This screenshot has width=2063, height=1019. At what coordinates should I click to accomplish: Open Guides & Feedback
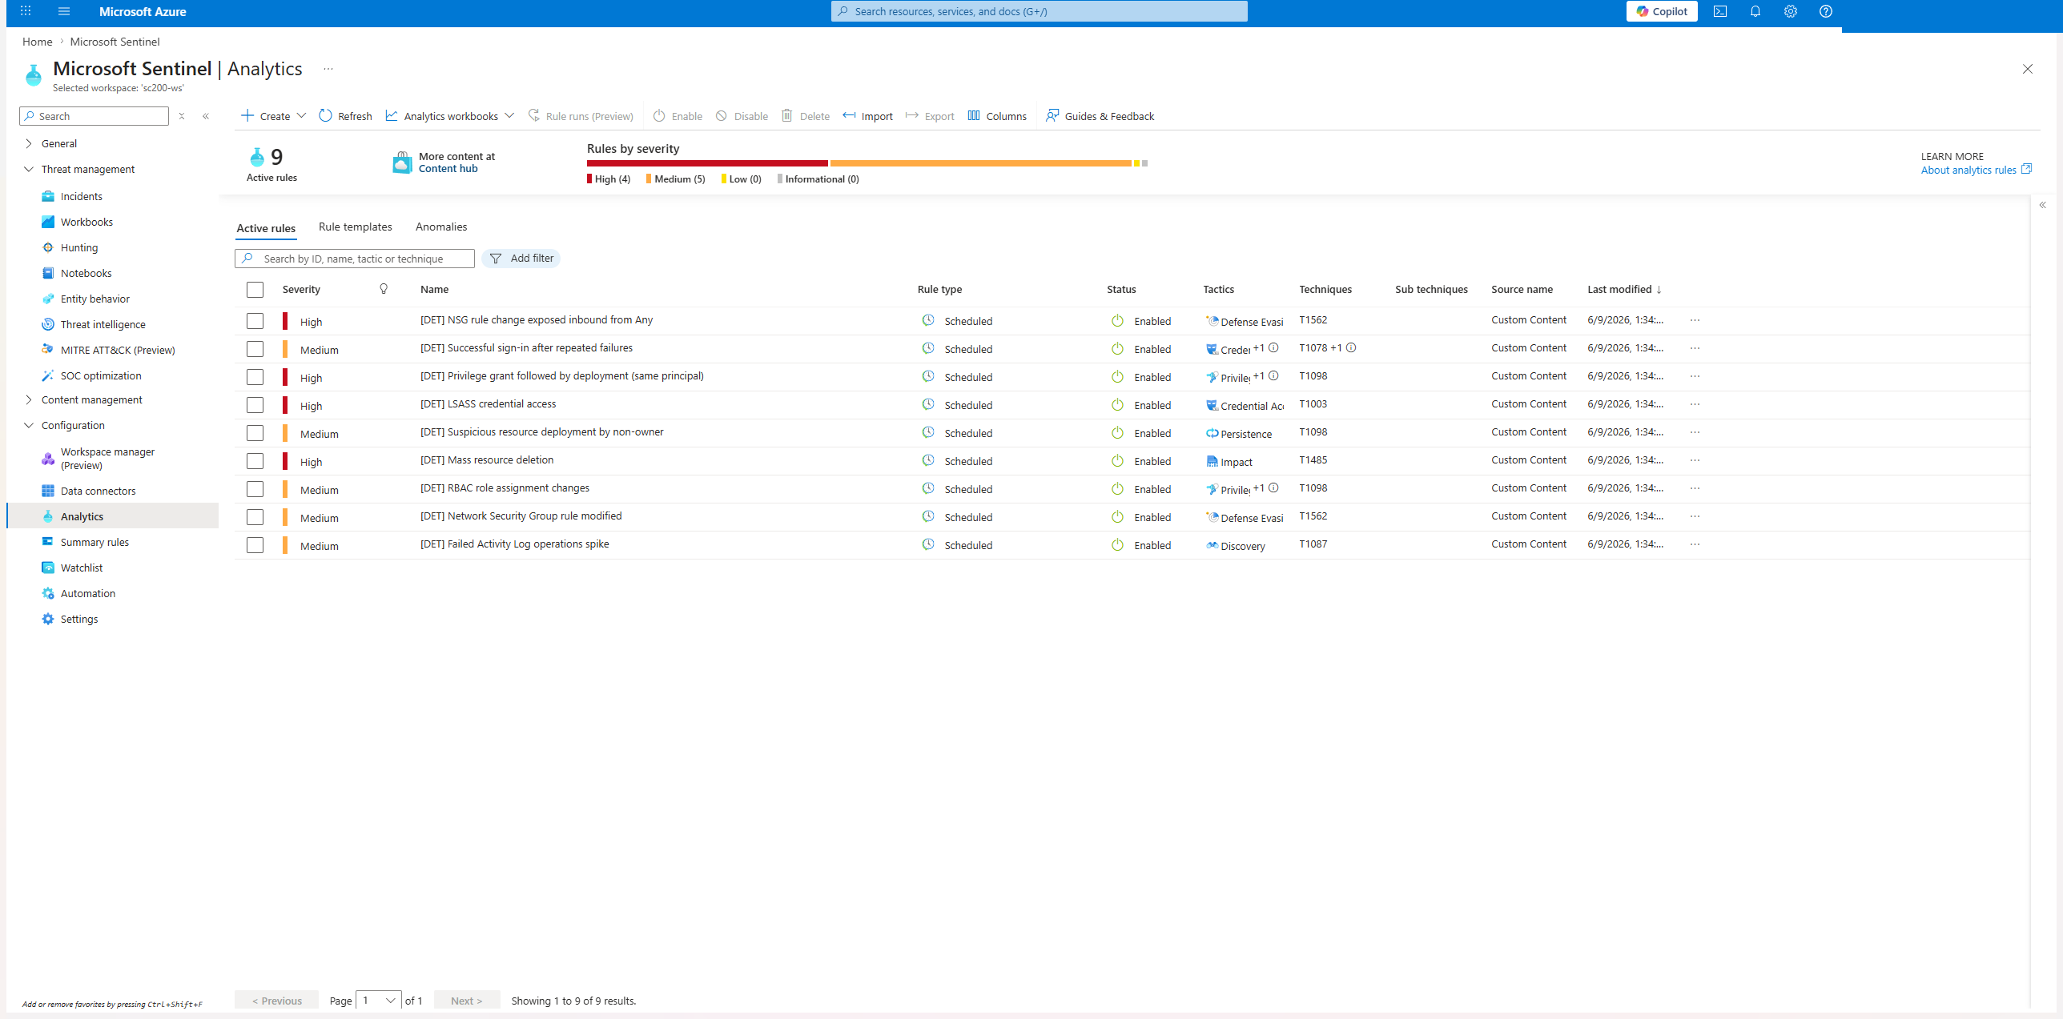tap(1100, 116)
